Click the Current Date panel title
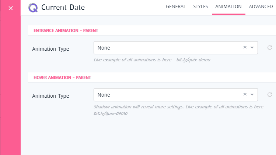The image size is (276, 155). 63,7
